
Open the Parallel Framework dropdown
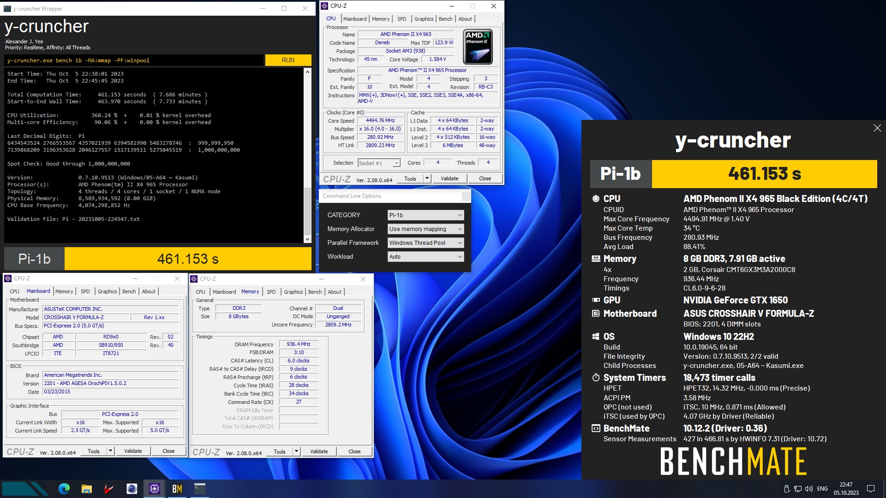(x=425, y=243)
